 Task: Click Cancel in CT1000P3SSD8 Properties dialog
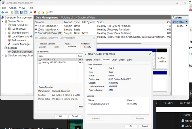tap(145, 126)
